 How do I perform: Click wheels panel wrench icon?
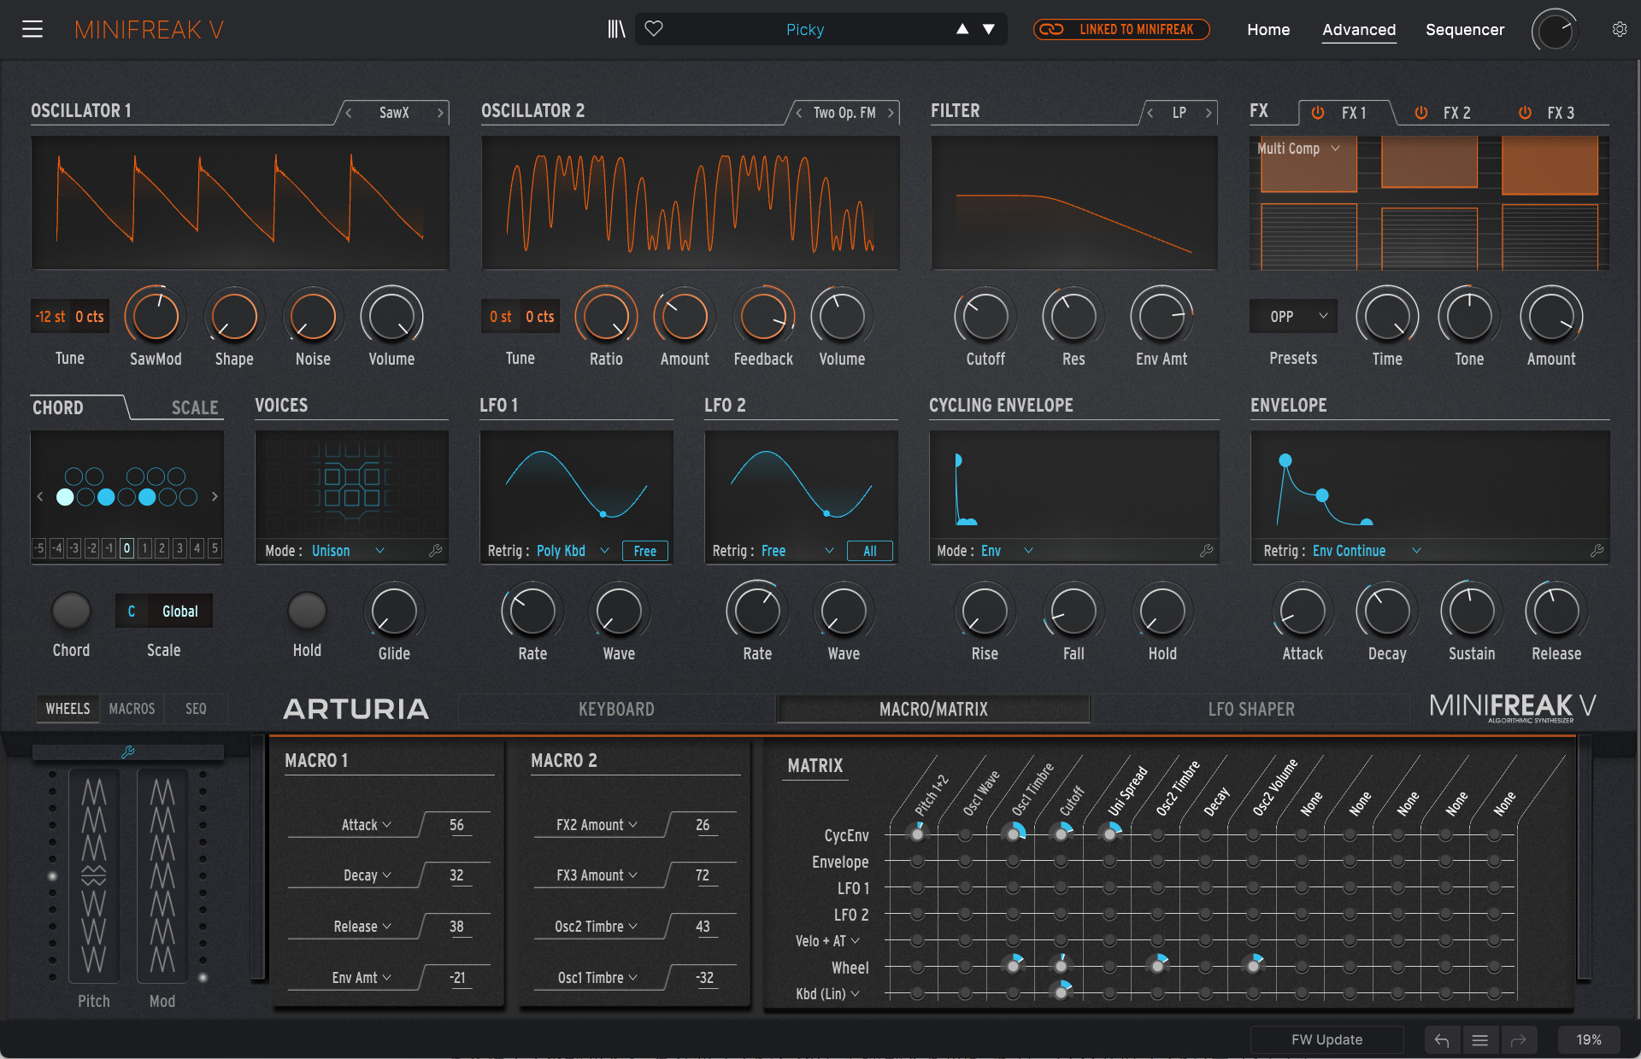(128, 752)
